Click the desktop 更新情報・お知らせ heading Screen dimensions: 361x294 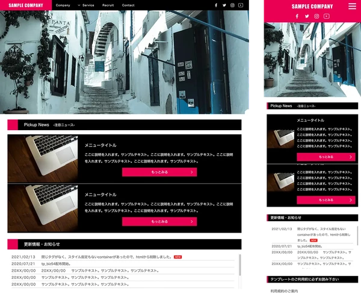[125, 244]
